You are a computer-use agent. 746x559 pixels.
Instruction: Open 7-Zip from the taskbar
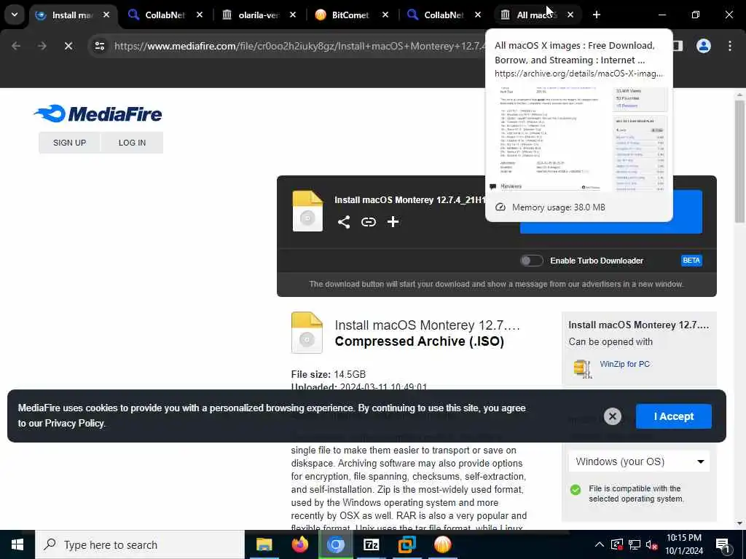pos(371,544)
